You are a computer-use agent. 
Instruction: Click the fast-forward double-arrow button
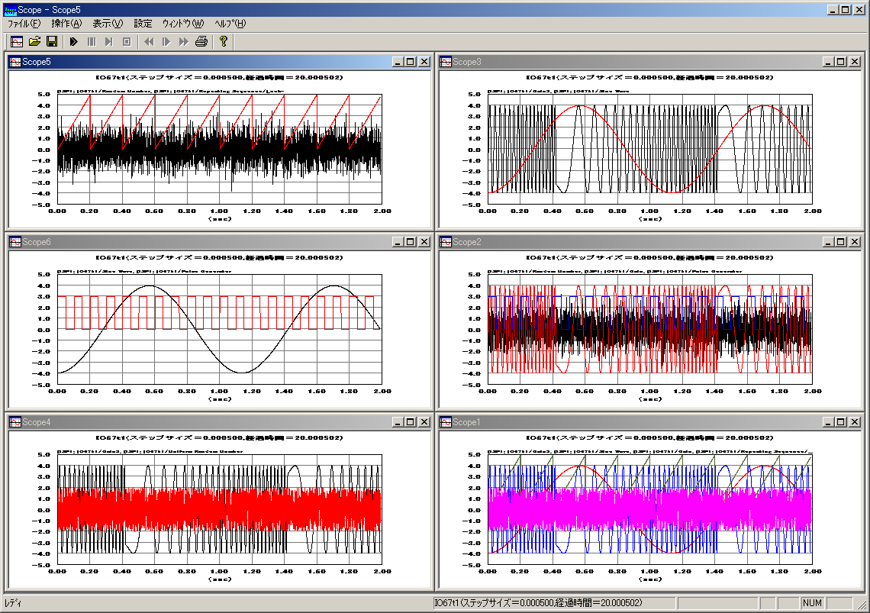pyautogui.click(x=183, y=41)
